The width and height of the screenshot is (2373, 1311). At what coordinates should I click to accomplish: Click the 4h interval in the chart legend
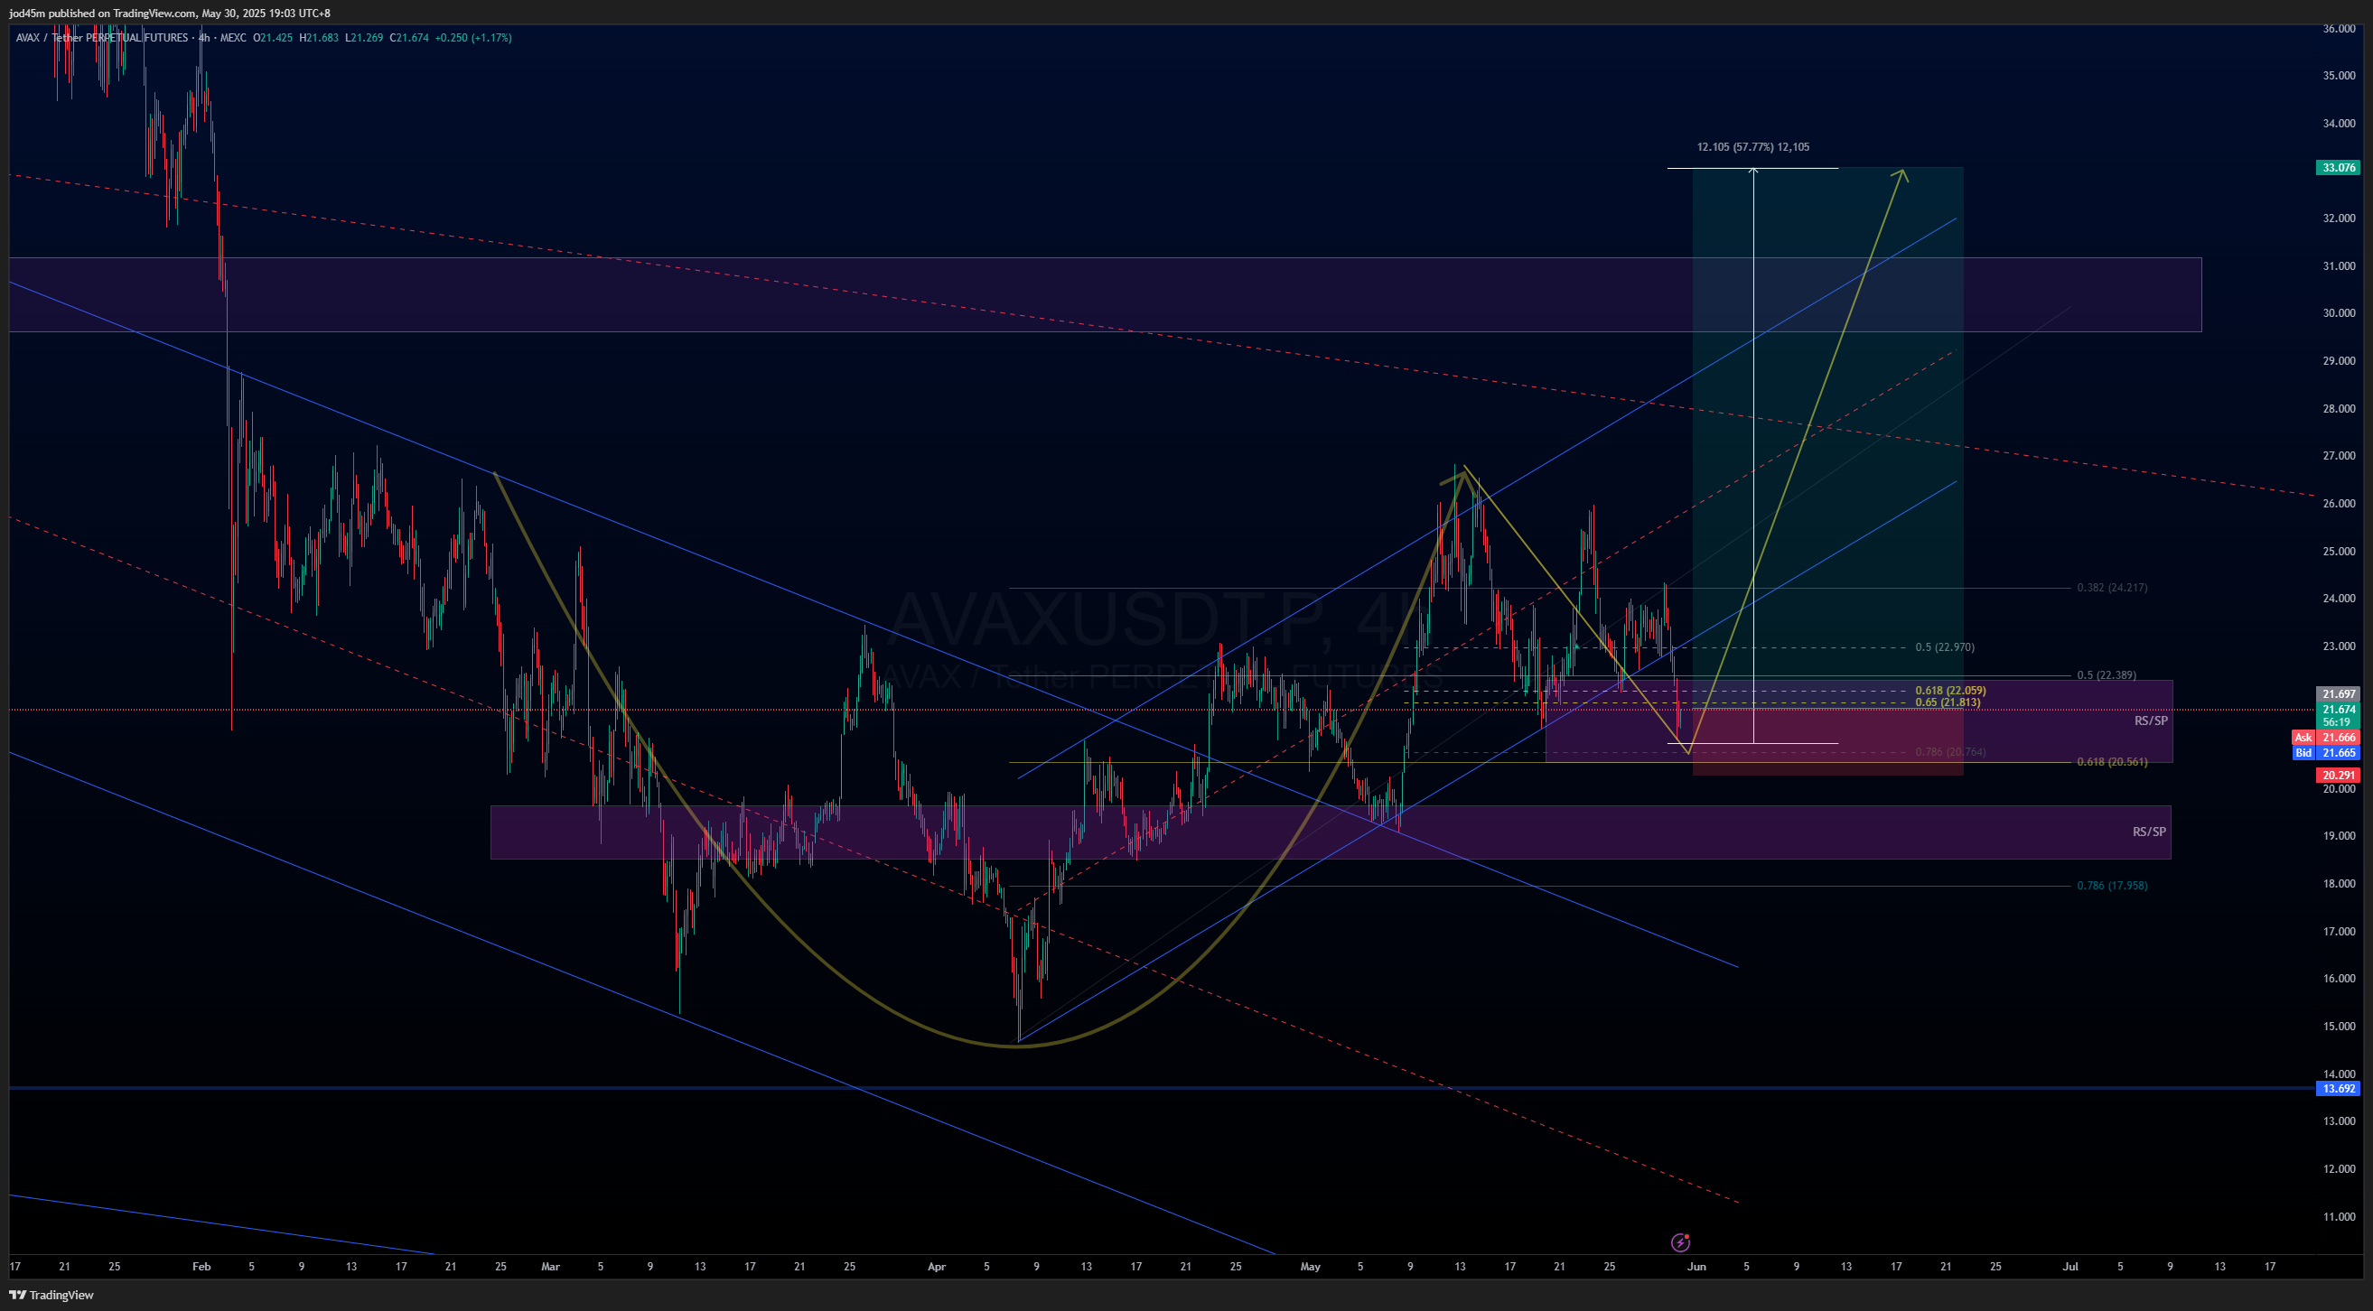coord(204,38)
